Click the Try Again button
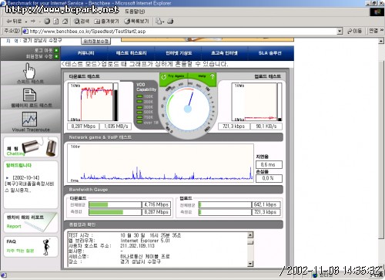Viewport: 385px width, 280px height. [173, 76]
